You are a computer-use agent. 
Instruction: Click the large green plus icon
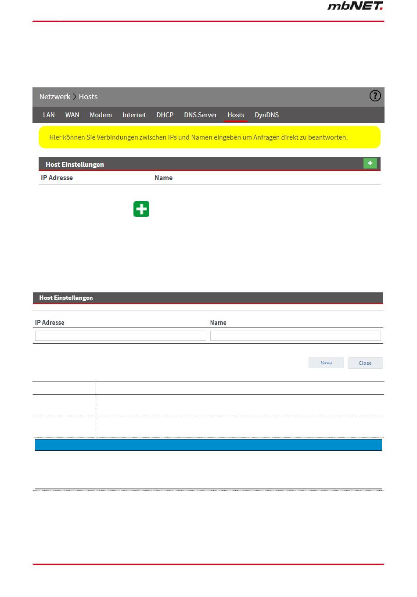[x=141, y=209]
